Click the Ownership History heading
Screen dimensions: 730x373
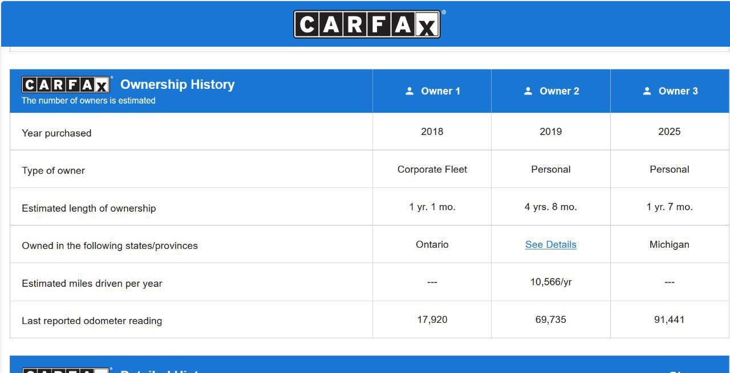coord(177,84)
